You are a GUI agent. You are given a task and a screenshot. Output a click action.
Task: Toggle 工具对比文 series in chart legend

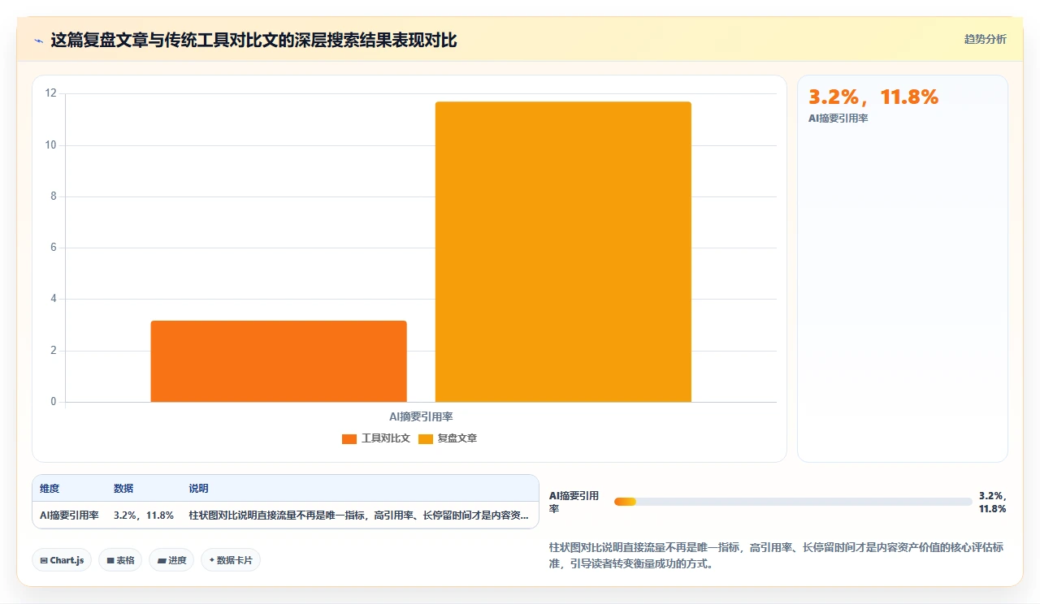(x=376, y=438)
